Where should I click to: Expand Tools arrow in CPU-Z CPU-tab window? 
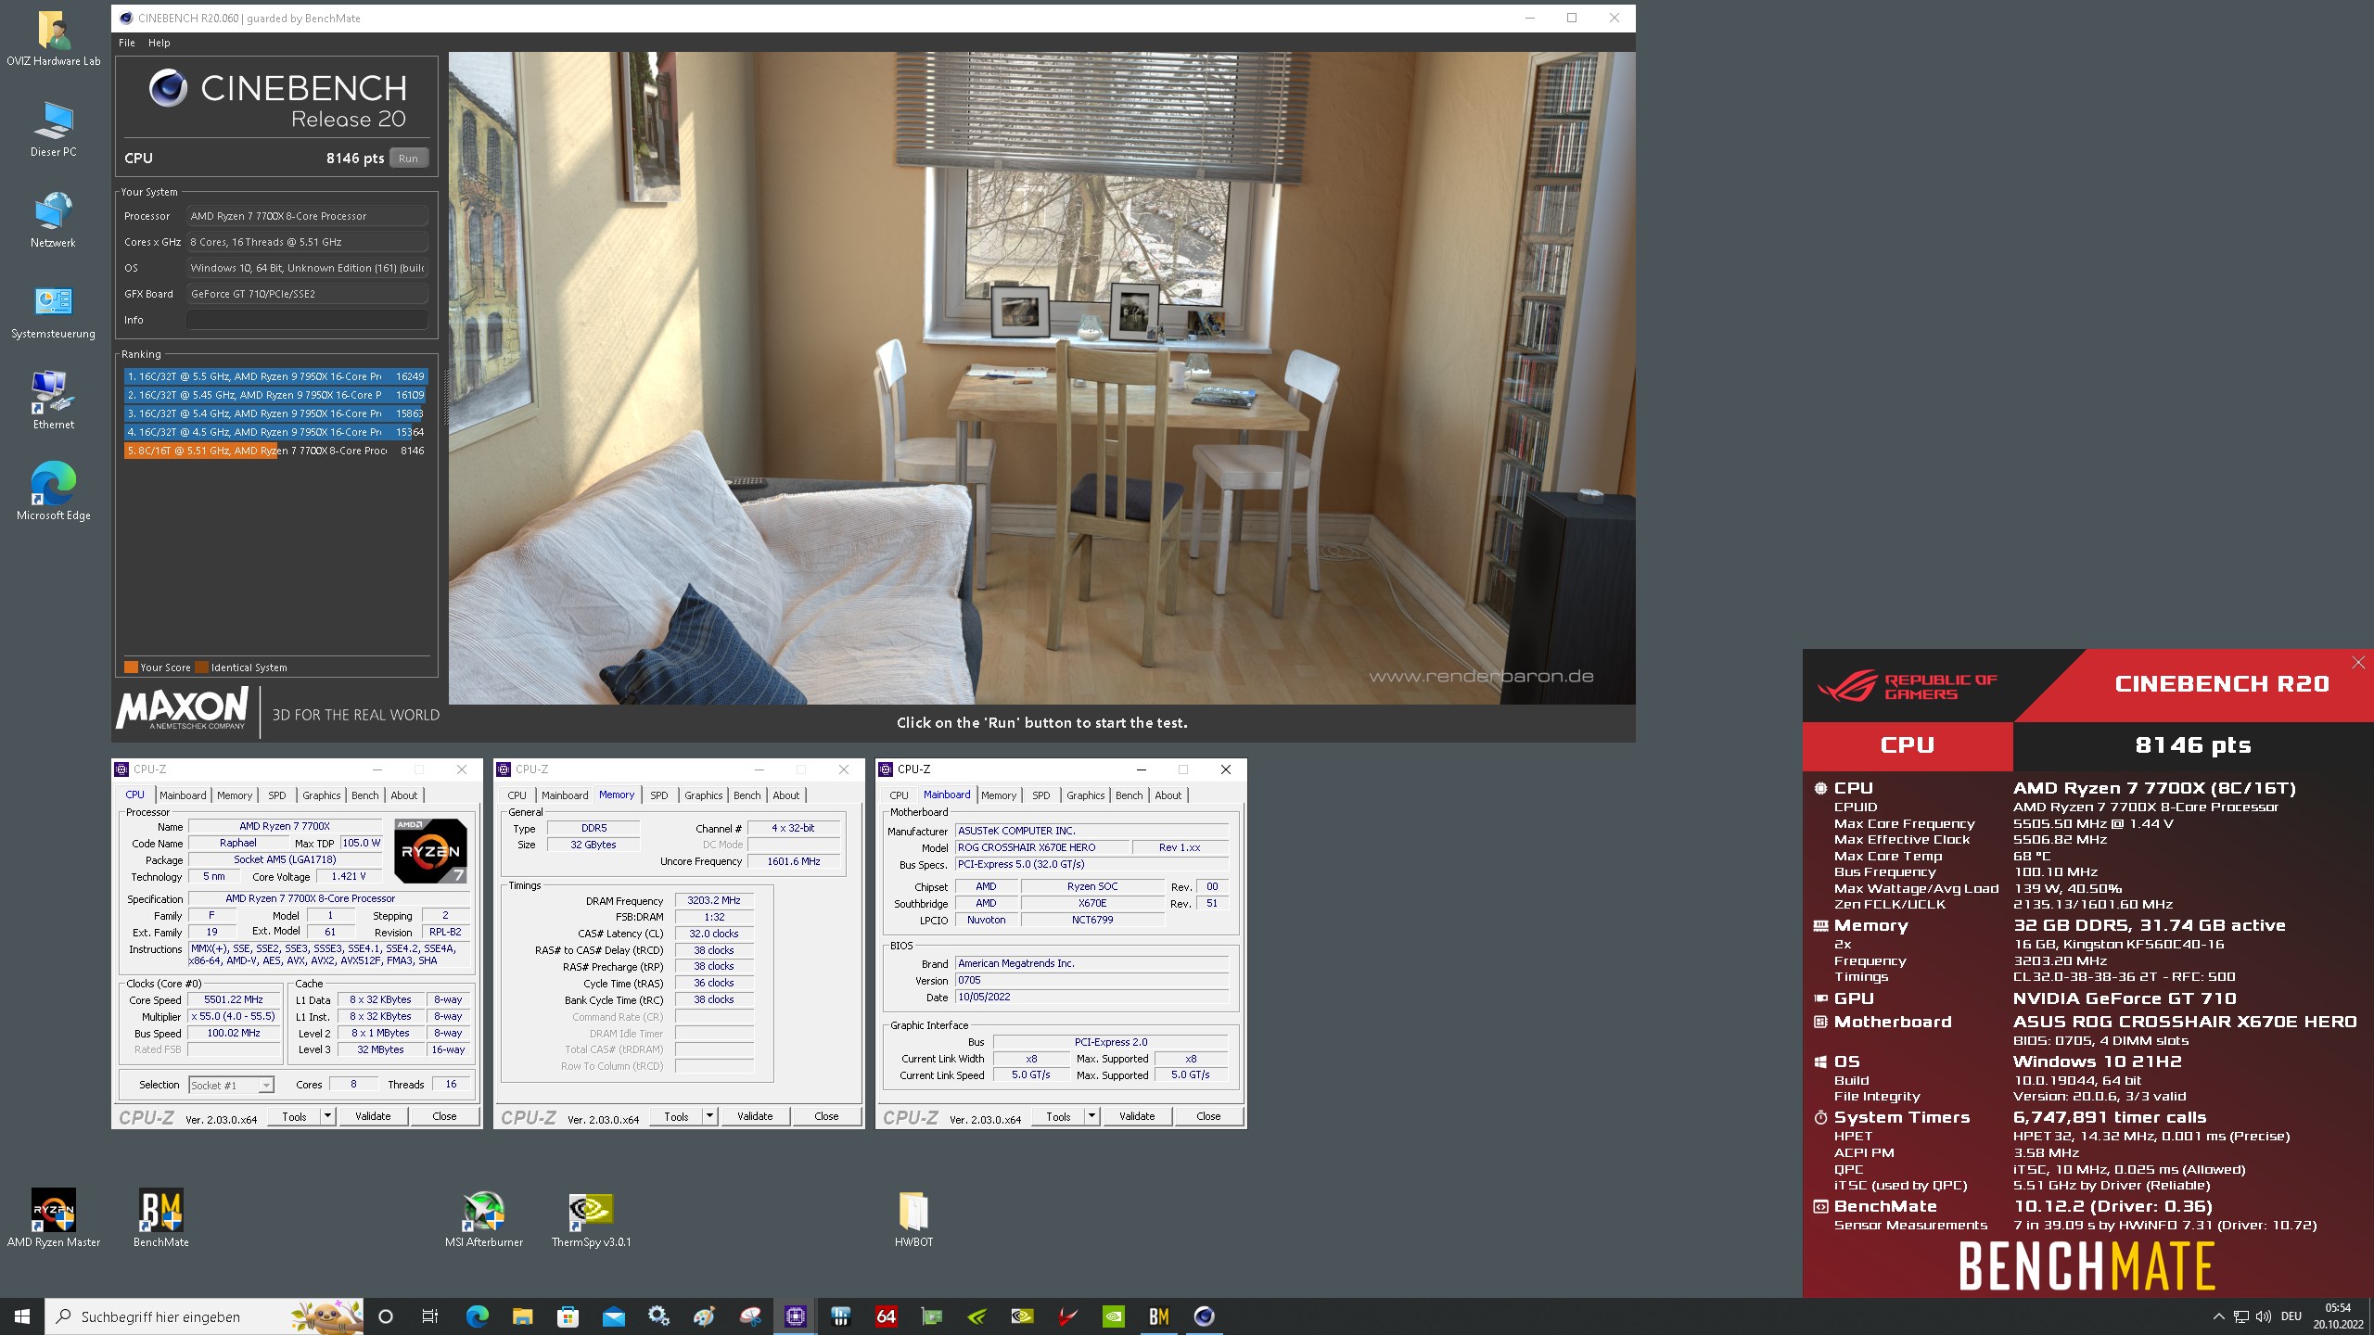tap(327, 1116)
